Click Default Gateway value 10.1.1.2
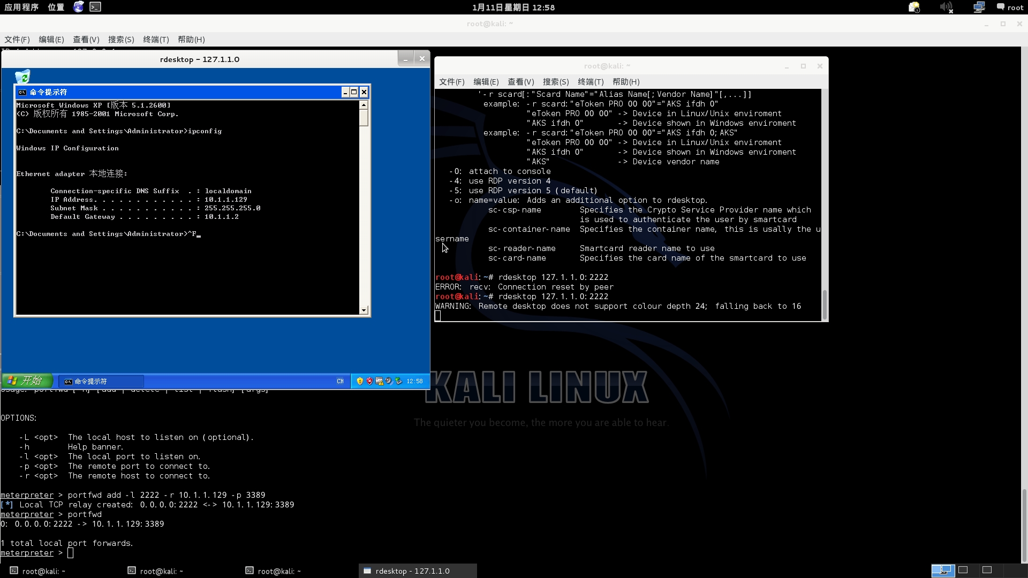The width and height of the screenshot is (1028, 578). (x=222, y=217)
